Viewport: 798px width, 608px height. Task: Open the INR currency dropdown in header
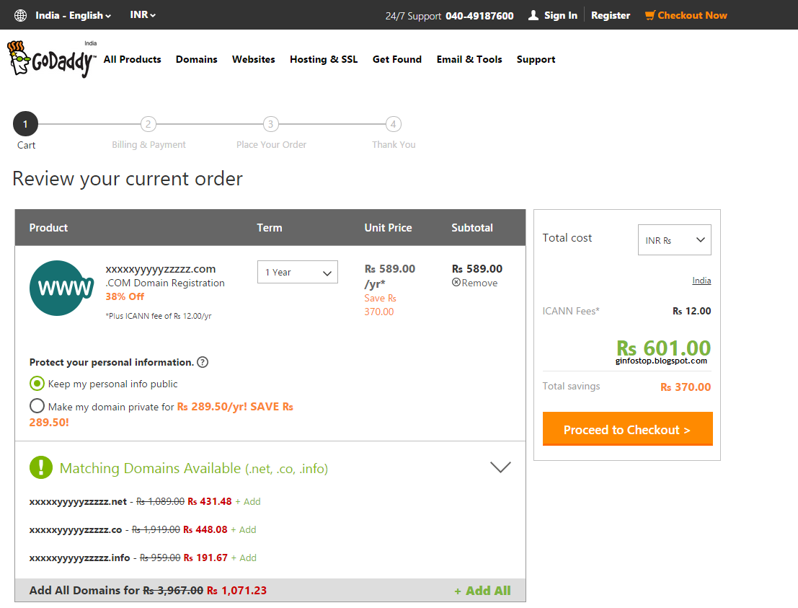pyautogui.click(x=143, y=14)
